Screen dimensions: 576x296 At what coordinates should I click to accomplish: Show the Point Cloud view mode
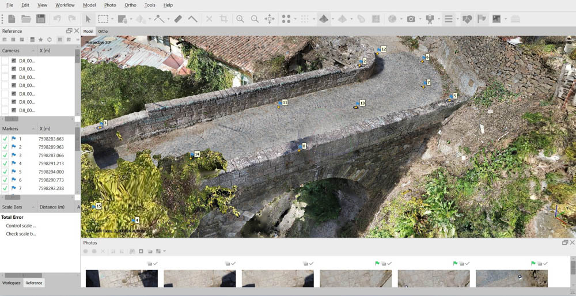point(286,19)
